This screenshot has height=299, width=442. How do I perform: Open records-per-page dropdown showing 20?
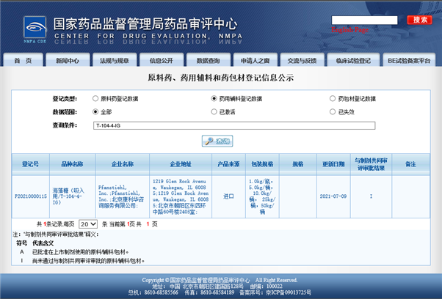point(87,224)
